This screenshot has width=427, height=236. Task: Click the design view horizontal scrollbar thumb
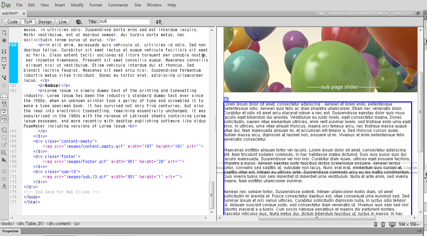click(317, 218)
